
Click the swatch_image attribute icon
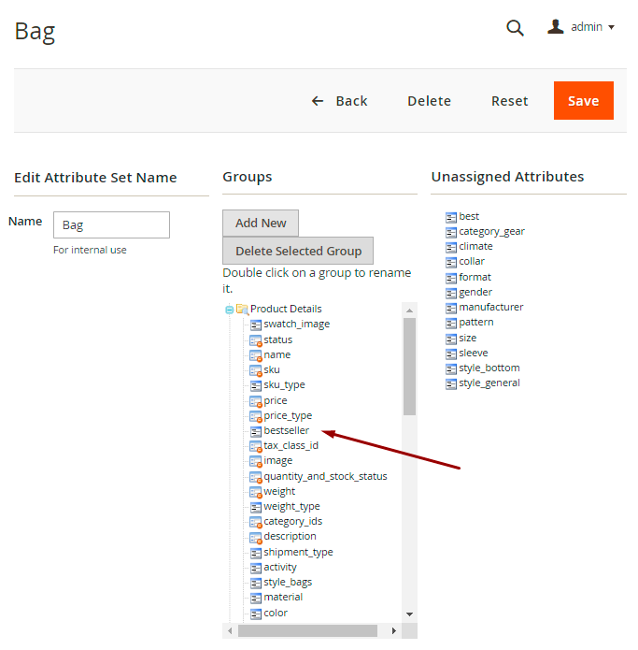[256, 325]
